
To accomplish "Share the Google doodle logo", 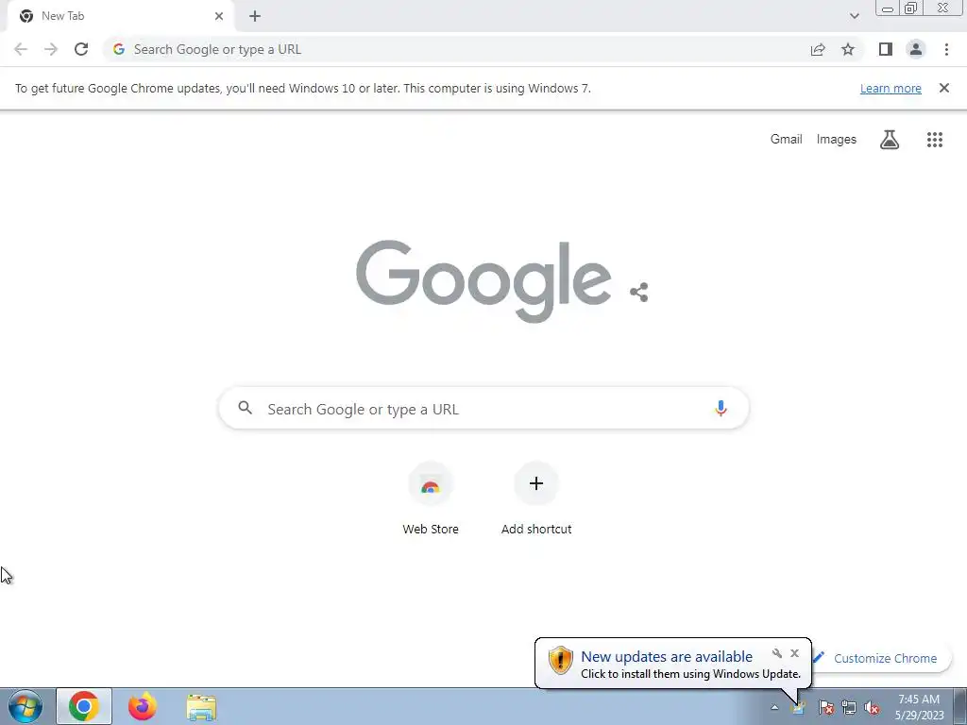I will coord(639,293).
